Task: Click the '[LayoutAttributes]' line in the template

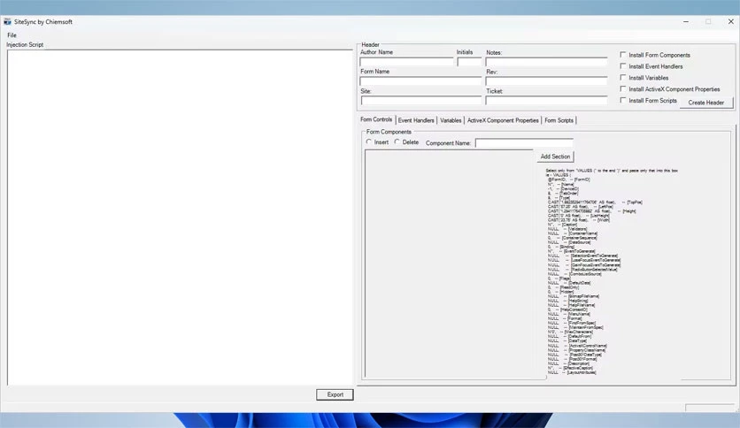Action: [x=572, y=372]
